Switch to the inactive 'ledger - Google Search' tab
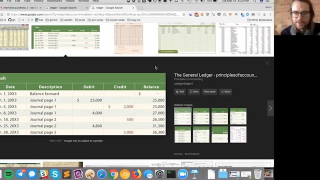Screen dimensions: 320x180 tap(66, 8)
